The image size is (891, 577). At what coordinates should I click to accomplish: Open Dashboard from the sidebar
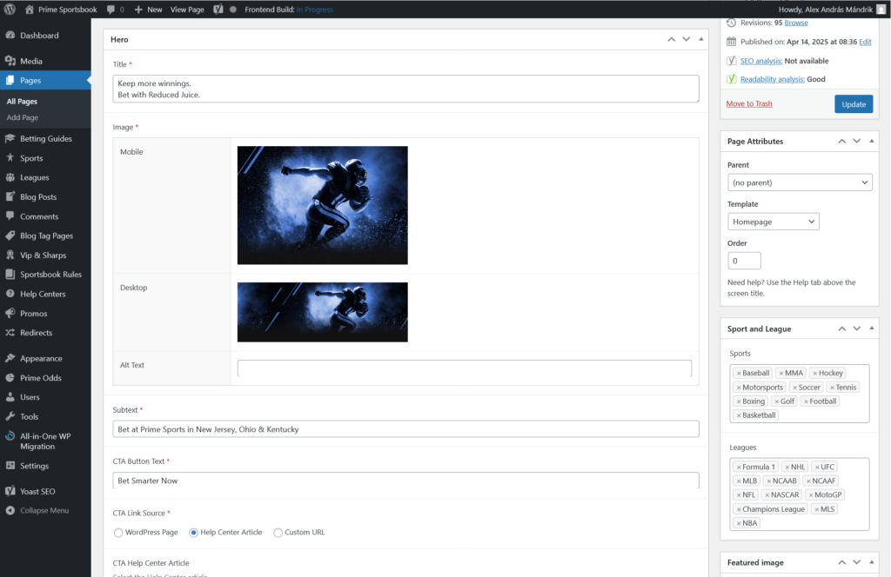pos(39,36)
